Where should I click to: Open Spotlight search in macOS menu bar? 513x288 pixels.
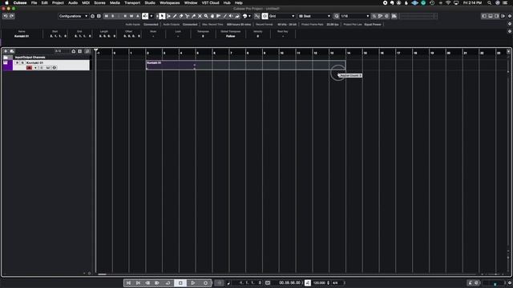point(489,2)
